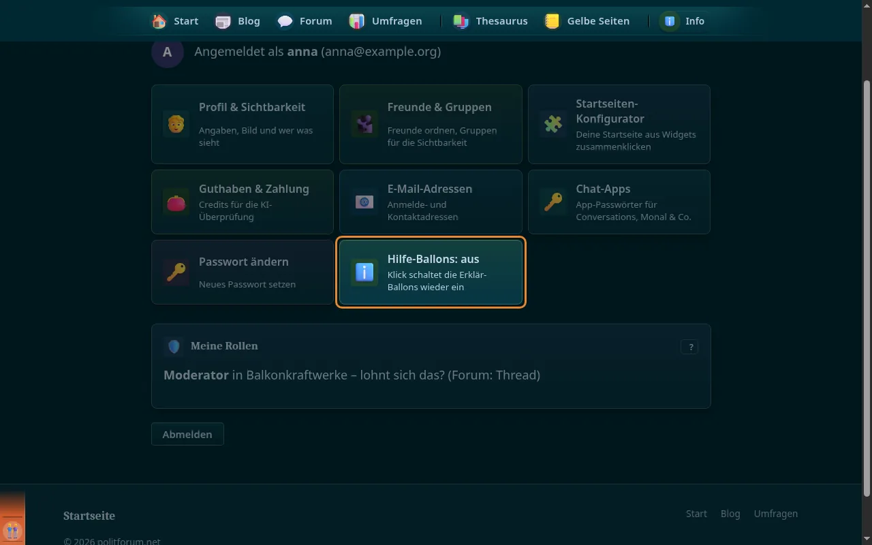Click the puzzle piece Startseiten-Konfigurator icon

point(553,125)
